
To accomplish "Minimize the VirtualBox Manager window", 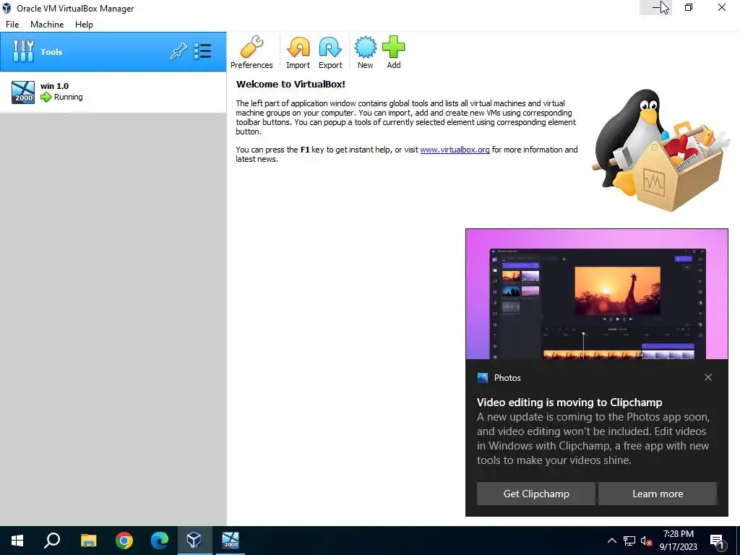I will [655, 7].
